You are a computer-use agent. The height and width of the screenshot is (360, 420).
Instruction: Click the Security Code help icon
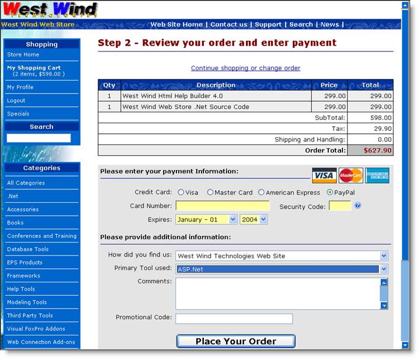(358, 206)
